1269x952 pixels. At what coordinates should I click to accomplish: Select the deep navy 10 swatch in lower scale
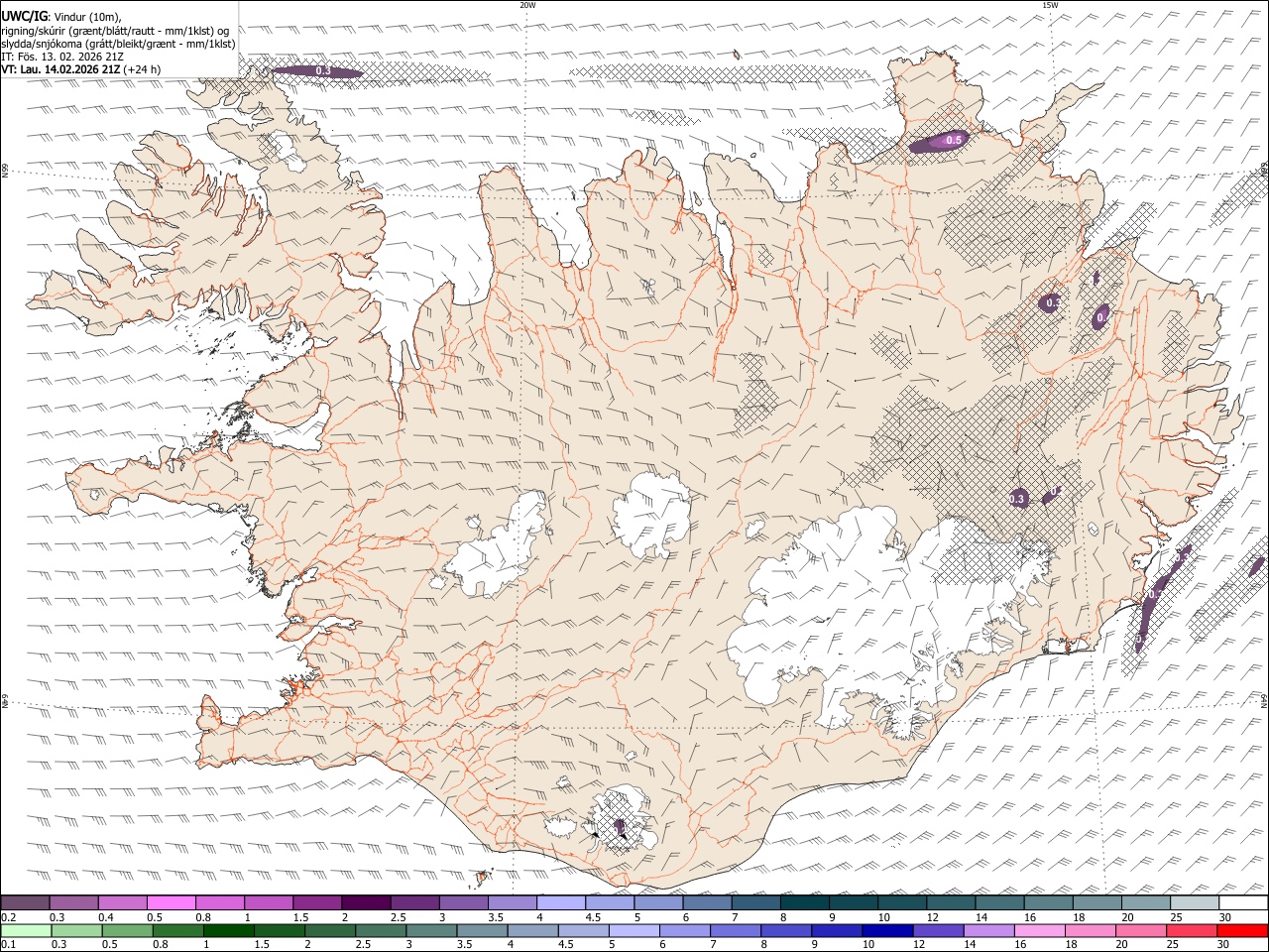[887, 930]
